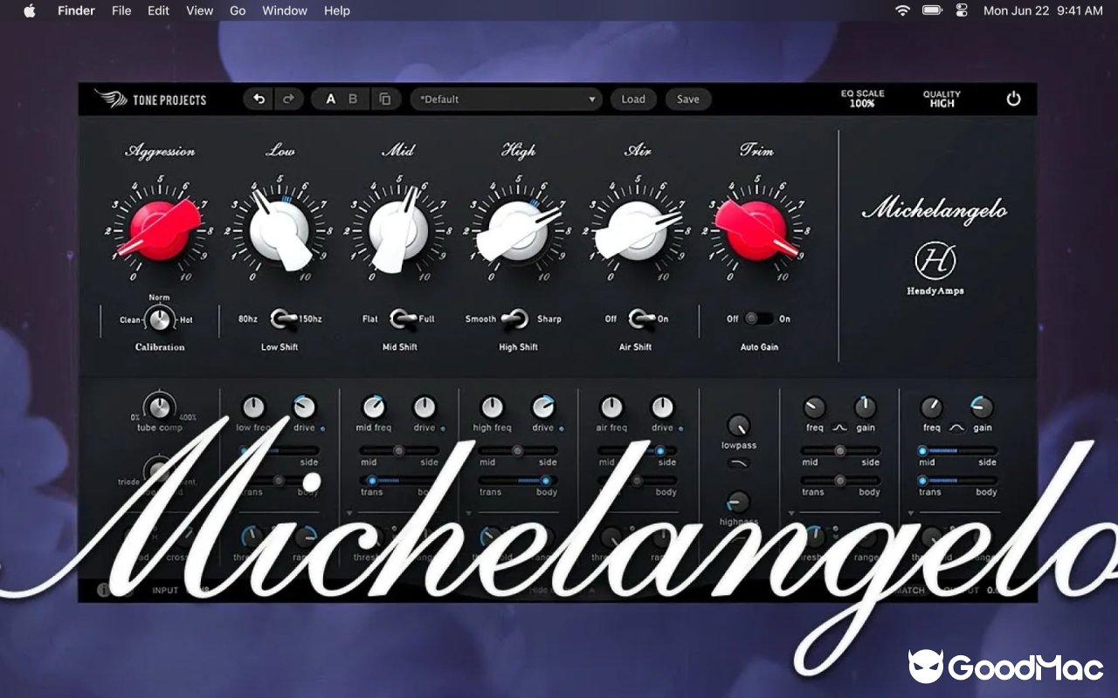Select state B in the A/B comparison
The width and height of the screenshot is (1118, 698).
coord(353,99)
